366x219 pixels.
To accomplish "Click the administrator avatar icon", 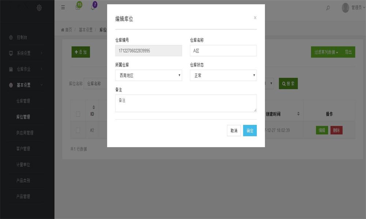I will click(x=345, y=8).
